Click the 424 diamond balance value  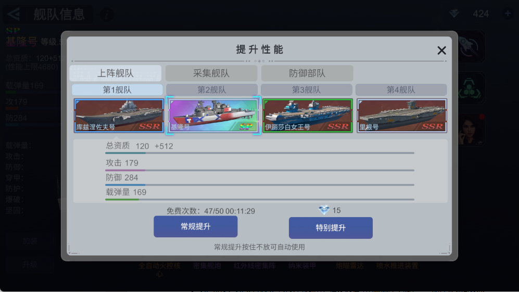click(480, 14)
